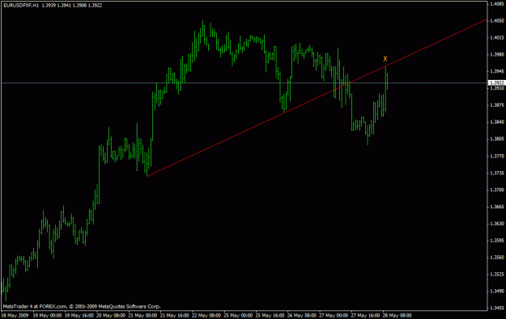506x319 pixels.
Task: Click the 1.3945 price axis label
Action: tap(497, 71)
